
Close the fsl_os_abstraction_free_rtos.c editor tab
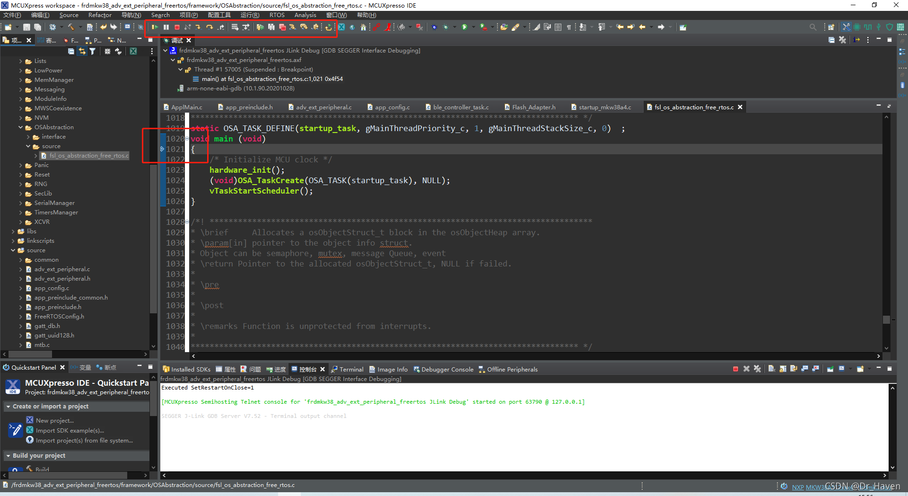tap(740, 107)
